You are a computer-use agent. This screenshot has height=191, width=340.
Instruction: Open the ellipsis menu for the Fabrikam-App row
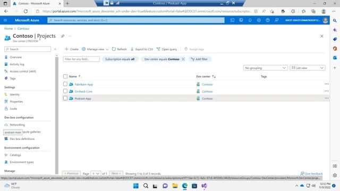[x=327, y=84]
